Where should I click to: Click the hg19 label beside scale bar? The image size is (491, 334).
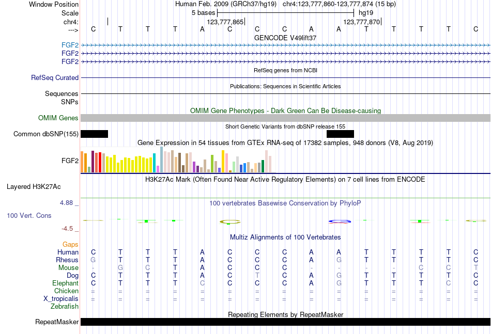point(366,13)
